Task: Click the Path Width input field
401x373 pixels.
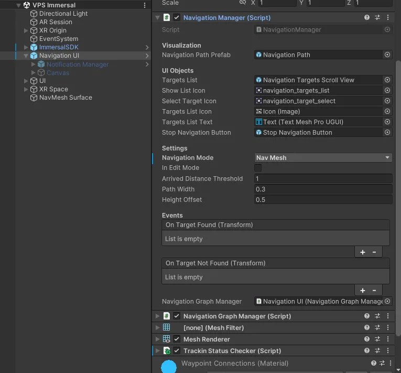Action: tap(323, 189)
